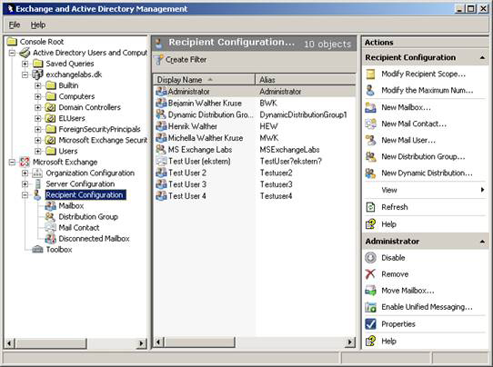
Task: Click the results pane scroll right arrow
Action: coord(350,342)
